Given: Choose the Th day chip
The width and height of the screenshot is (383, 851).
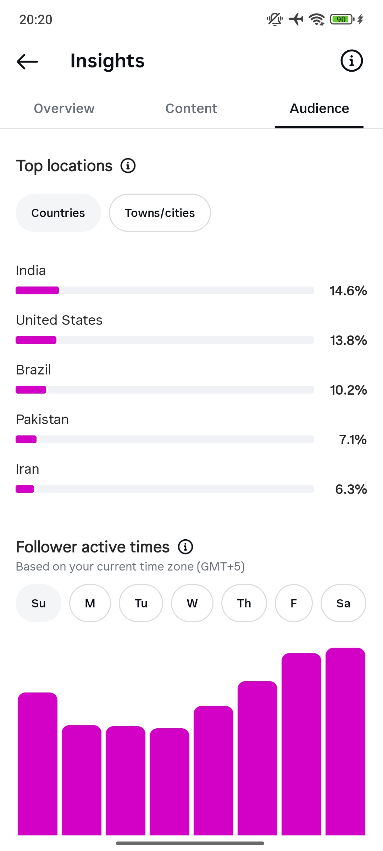Looking at the screenshot, I should click(x=244, y=603).
